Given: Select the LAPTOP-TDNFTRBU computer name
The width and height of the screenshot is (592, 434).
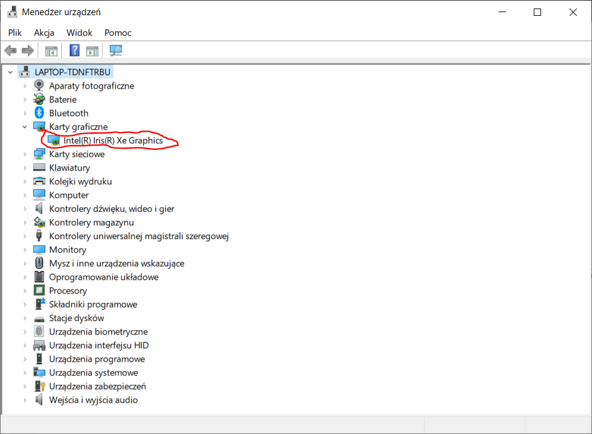Looking at the screenshot, I should 73,72.
